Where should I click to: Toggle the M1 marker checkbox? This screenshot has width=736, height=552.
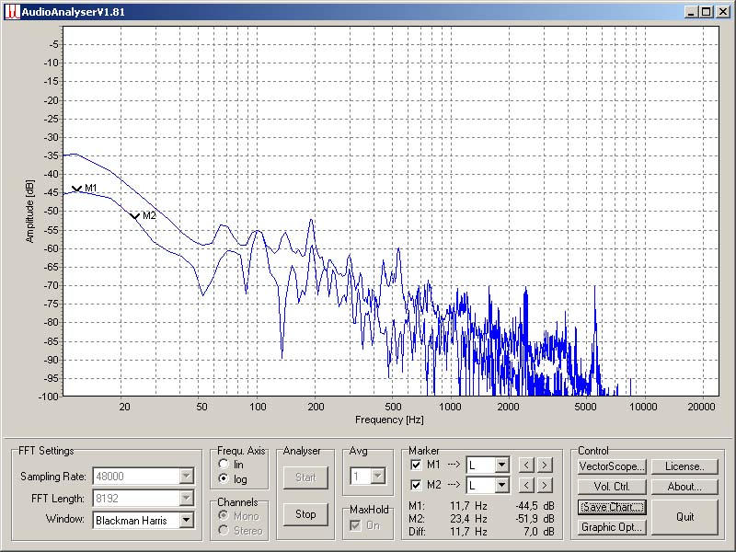[x=416, y=465]
